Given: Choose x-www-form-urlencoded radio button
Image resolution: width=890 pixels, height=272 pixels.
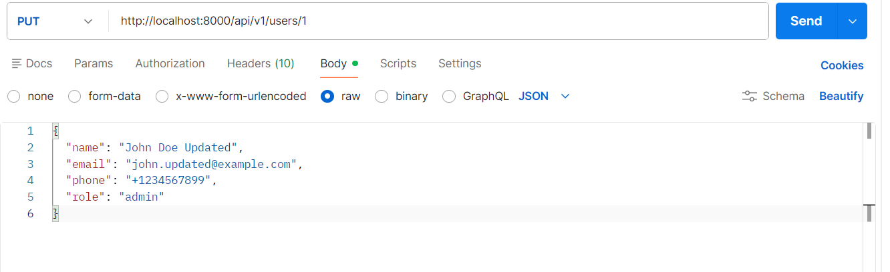Looking at the screenshot, I should (x=162, y=96).
